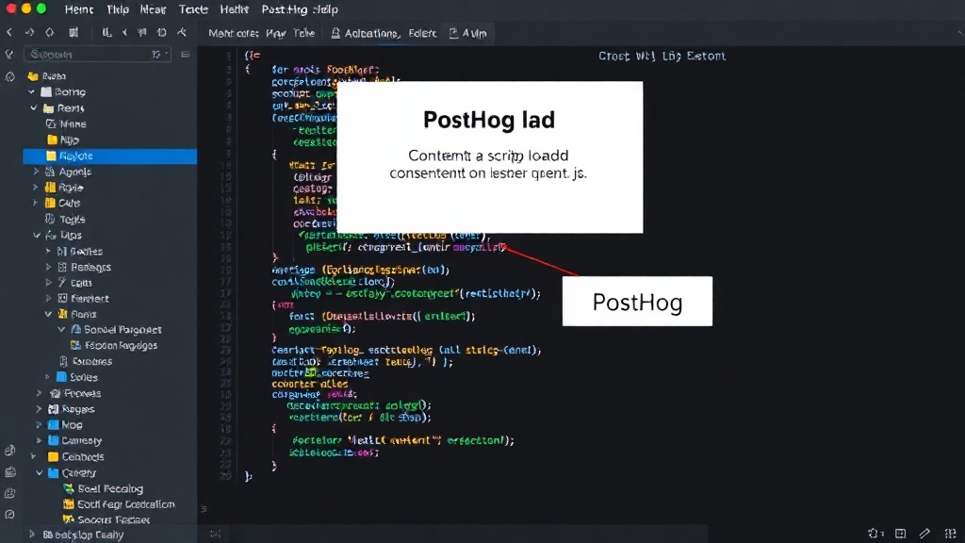Expand the Renlegps node arrow
This screenshot has height=543, width=965.
click(x=48, y=267)
